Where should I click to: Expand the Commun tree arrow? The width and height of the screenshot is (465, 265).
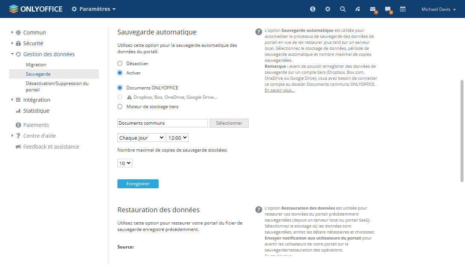pyautogui.click(x=12, y=33)
